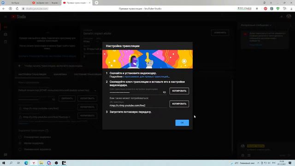The image size is (295, 166).
Task: Select the standard latency radio option
Action: coord(20,137)
